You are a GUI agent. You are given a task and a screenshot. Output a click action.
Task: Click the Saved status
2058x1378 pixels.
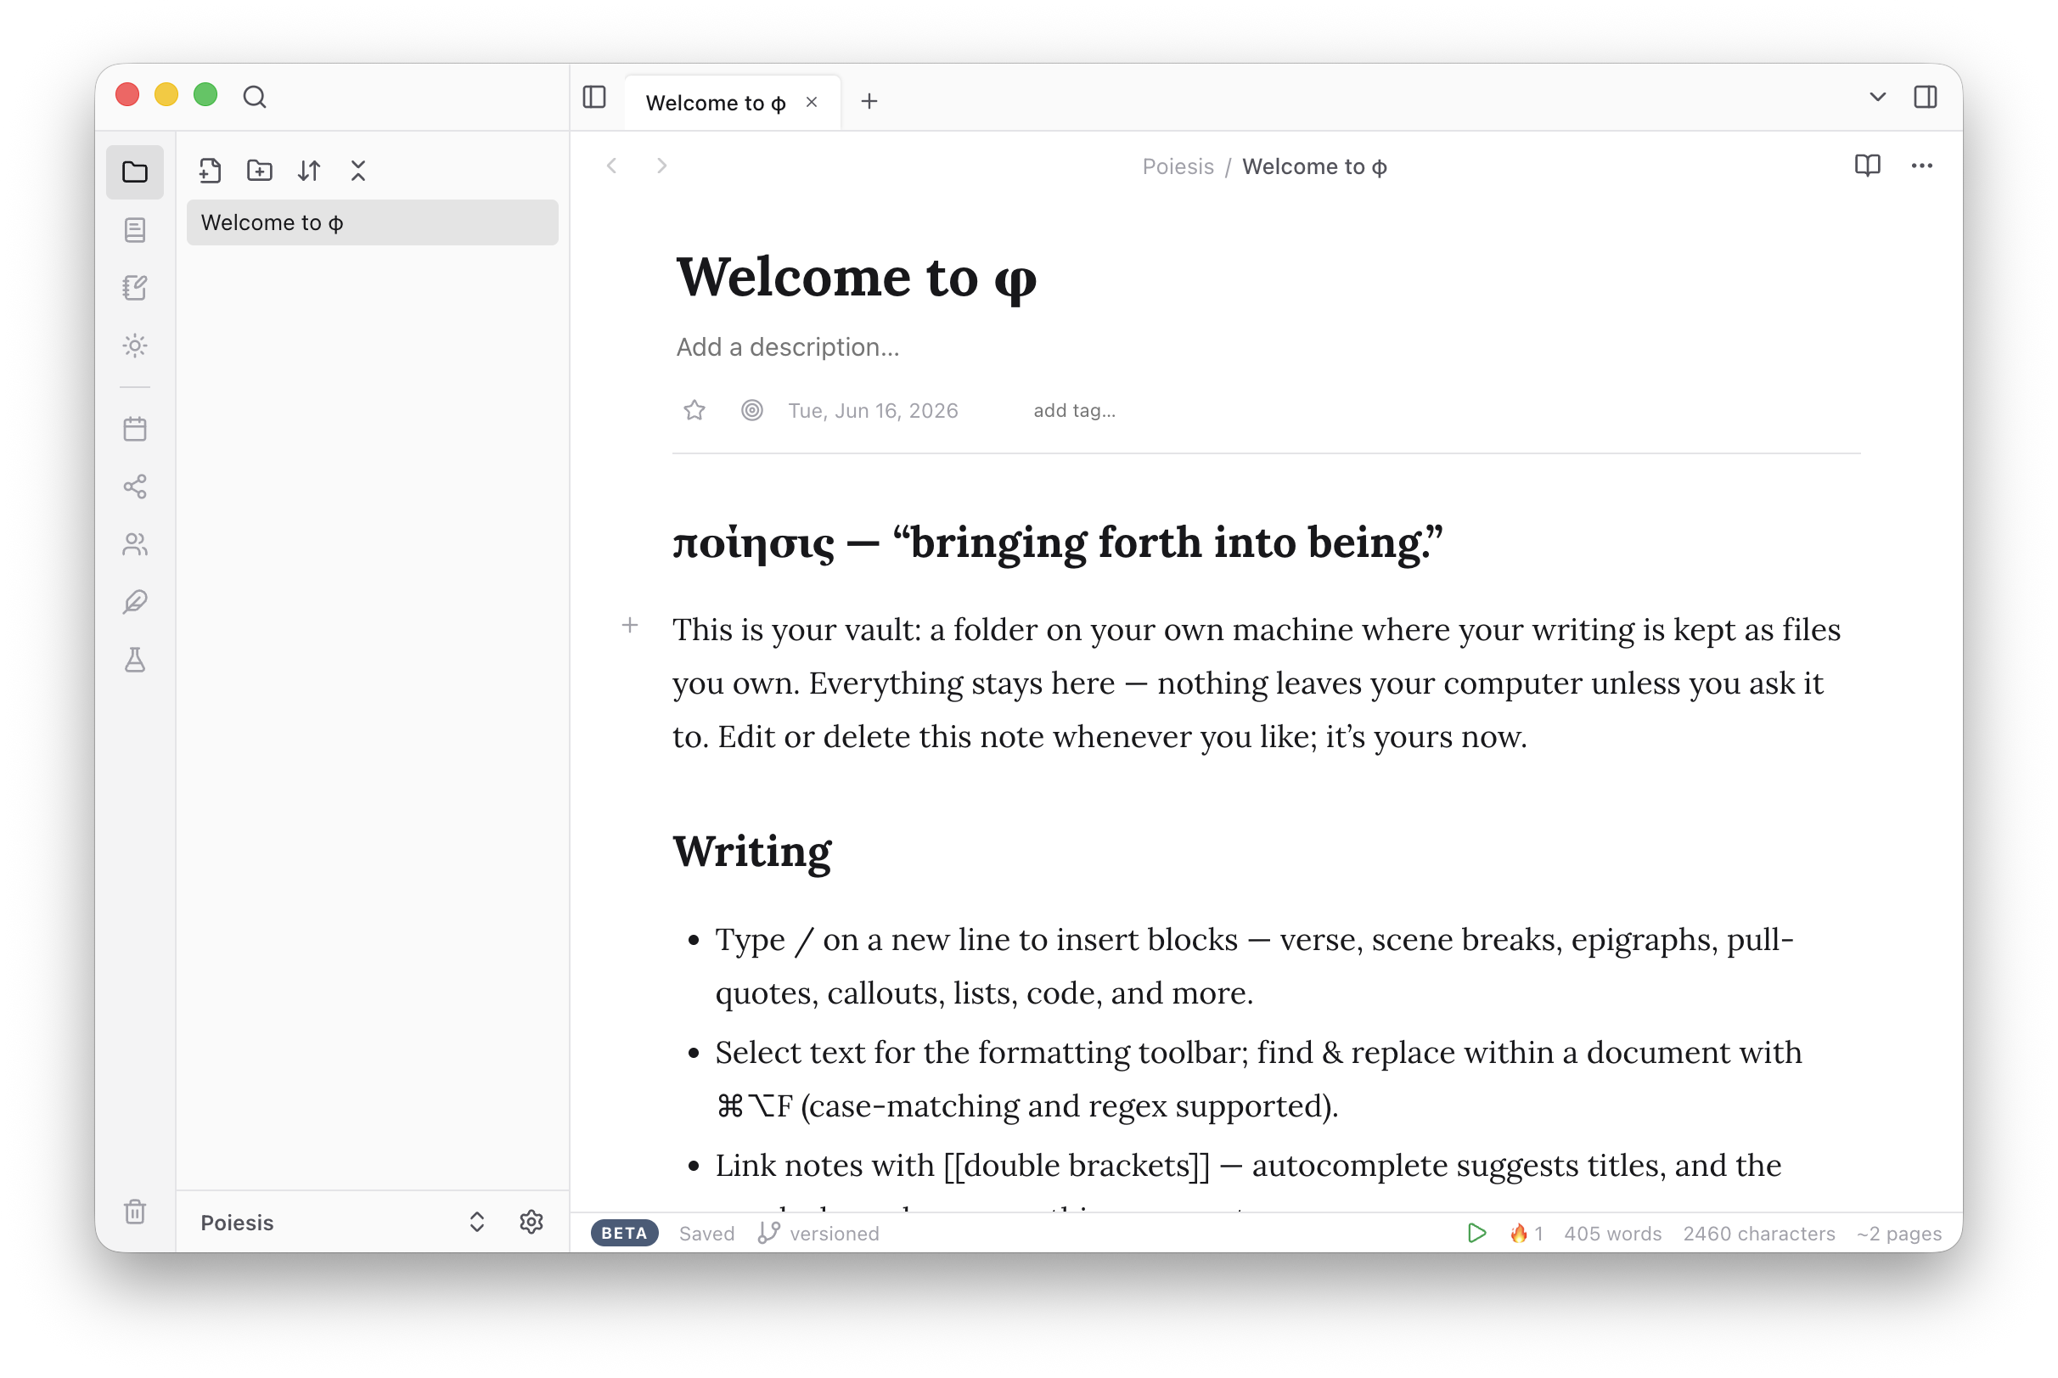[706, 1233]
